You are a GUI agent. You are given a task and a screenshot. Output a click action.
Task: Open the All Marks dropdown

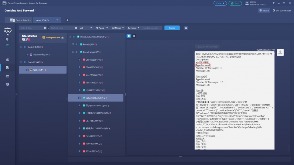coord(118,28)
